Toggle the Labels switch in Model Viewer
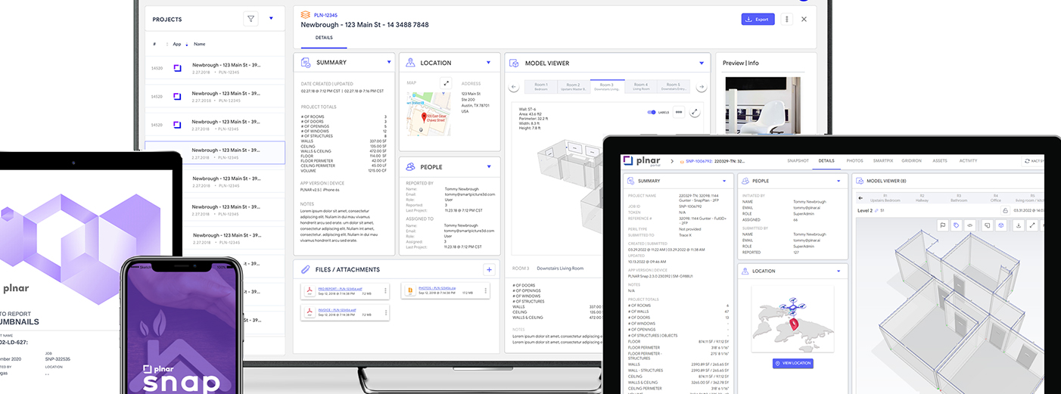 652,113
